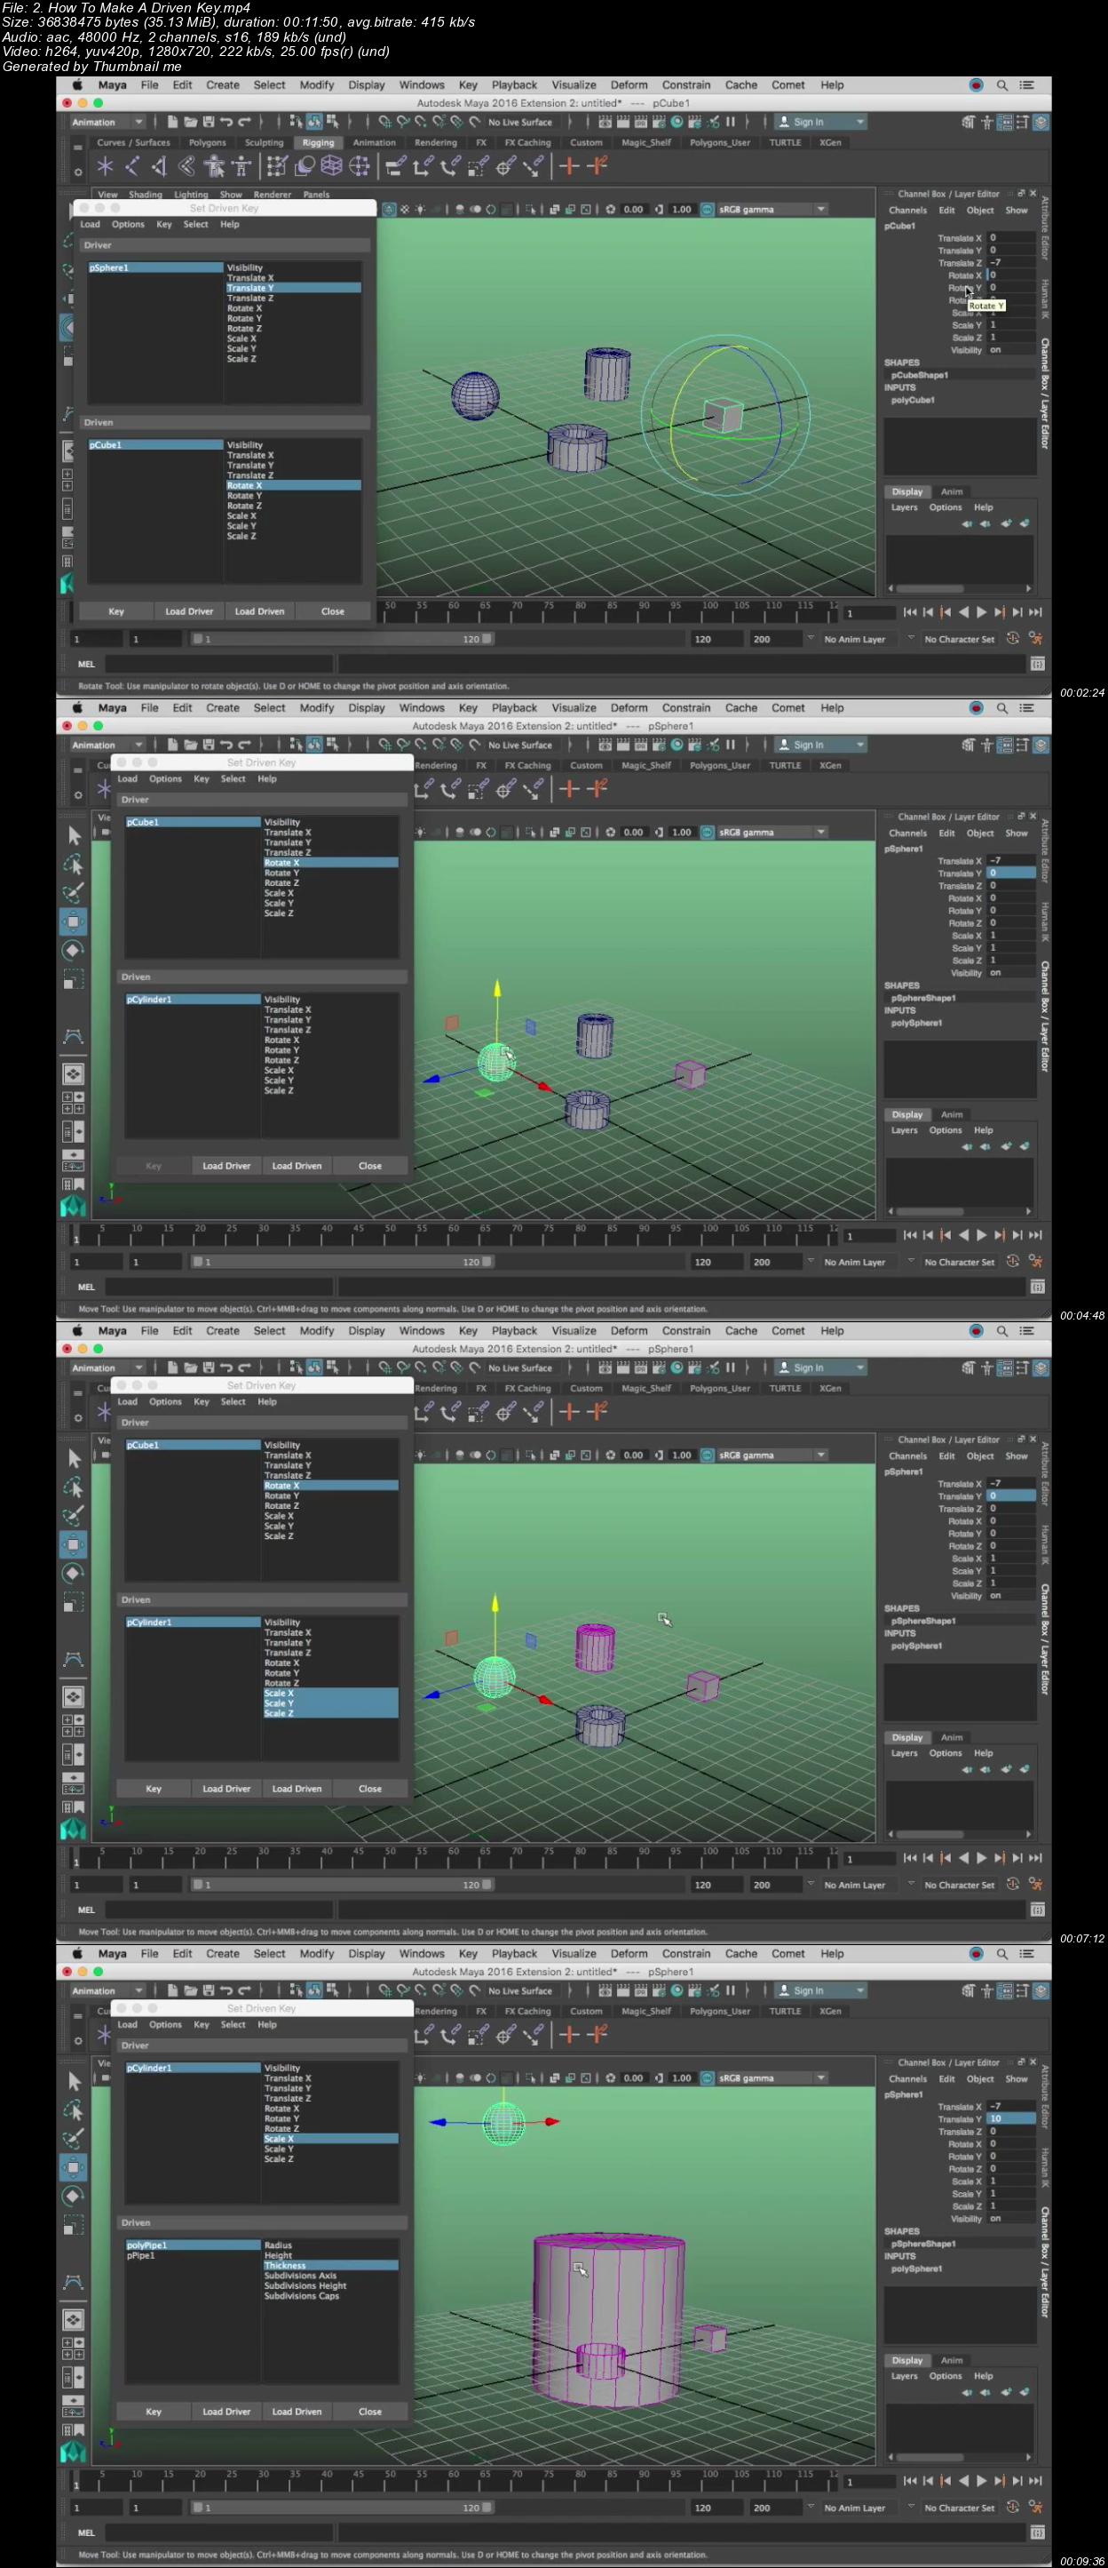In the 00:02:24 frame, open the Animation menu set dropdown

[107, 123]
